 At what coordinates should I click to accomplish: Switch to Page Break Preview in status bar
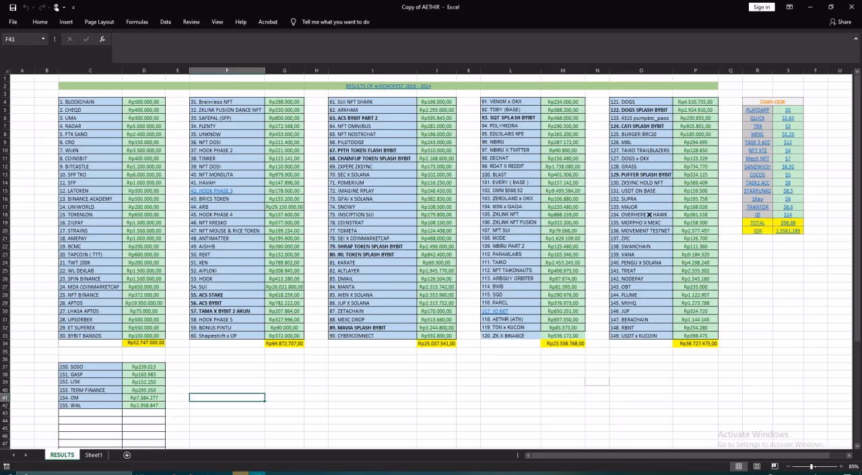coord(776,466)
